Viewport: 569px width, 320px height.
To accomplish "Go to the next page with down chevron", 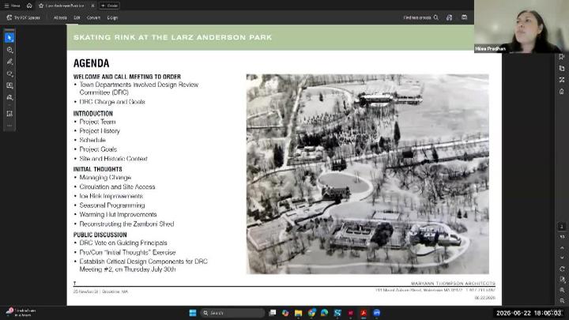I will (x=562, y=258).
